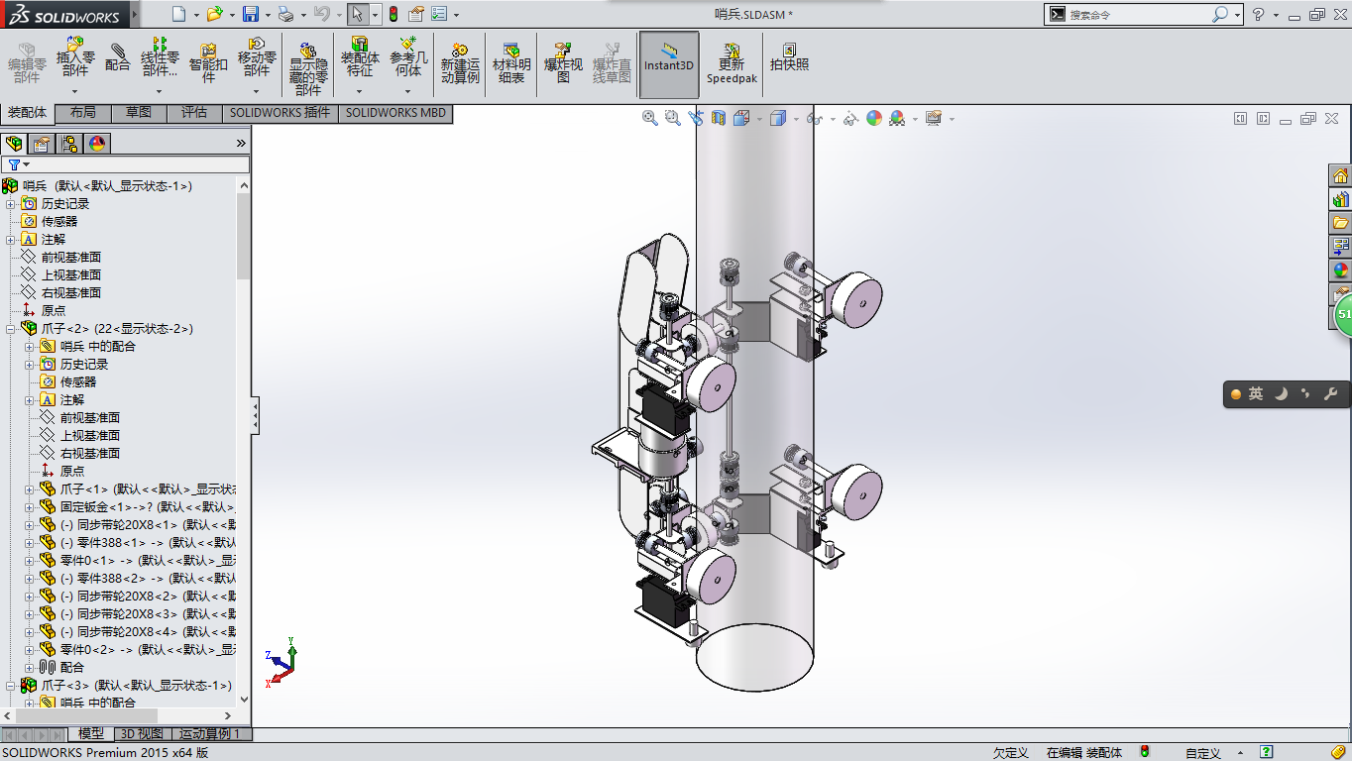The height and width of the screenshot is (761, 1352).
Task: Click the 爆炸视图 (Exploded View) tool
Action: tap(563, 63)
